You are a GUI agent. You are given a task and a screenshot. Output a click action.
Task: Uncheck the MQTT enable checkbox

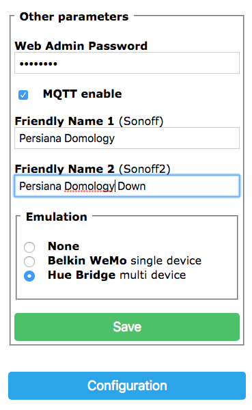[23, 95]
